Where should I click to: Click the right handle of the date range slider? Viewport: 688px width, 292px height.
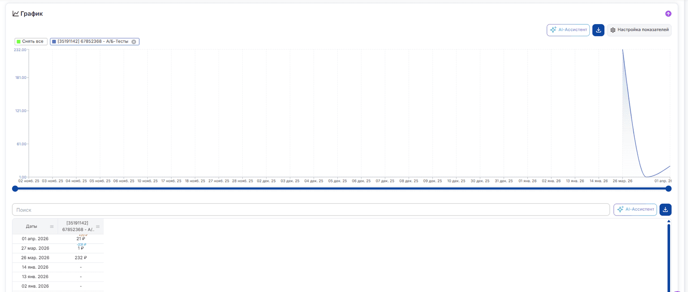point(668,189)
